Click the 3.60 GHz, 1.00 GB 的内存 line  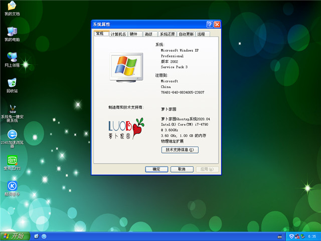[184, 136]
